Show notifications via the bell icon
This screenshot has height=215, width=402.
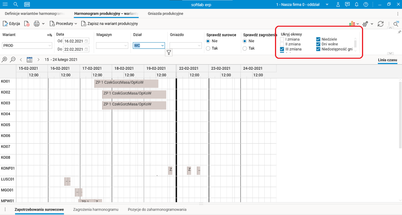357,4
